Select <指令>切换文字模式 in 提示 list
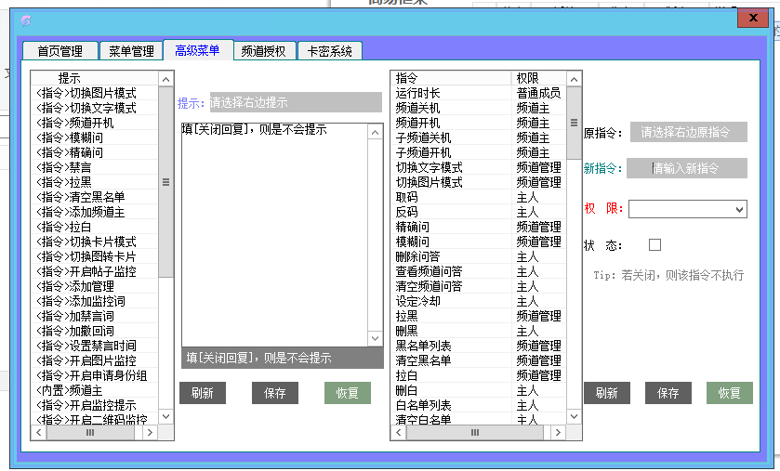 point(95,108)
